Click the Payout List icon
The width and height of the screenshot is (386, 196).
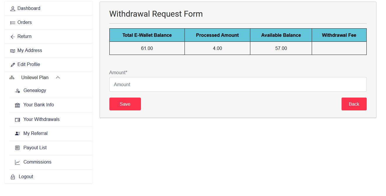tap(18, 148)
